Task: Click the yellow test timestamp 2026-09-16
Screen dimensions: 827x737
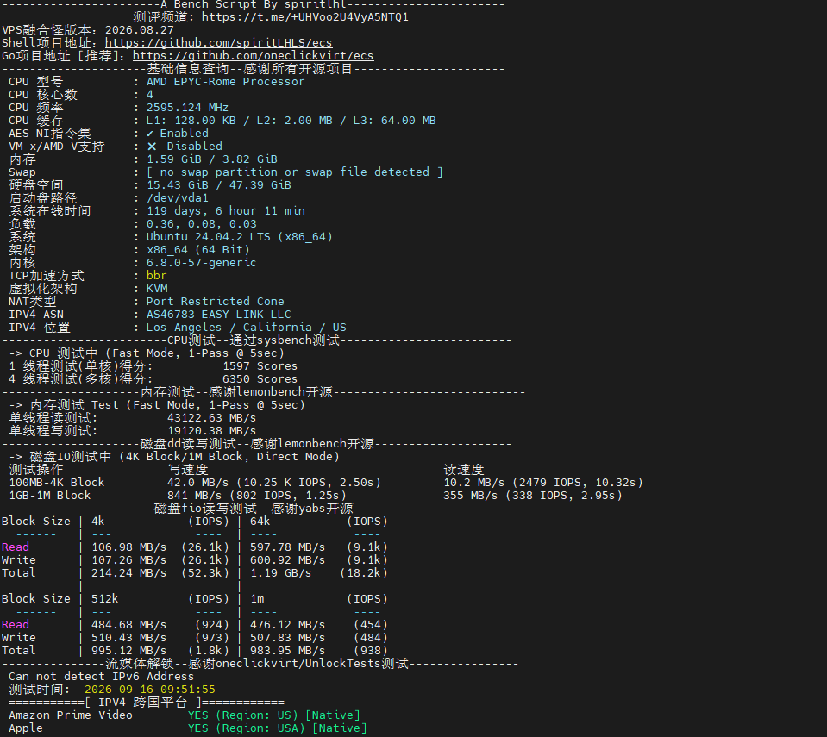Action: click(x=150, y=690)
